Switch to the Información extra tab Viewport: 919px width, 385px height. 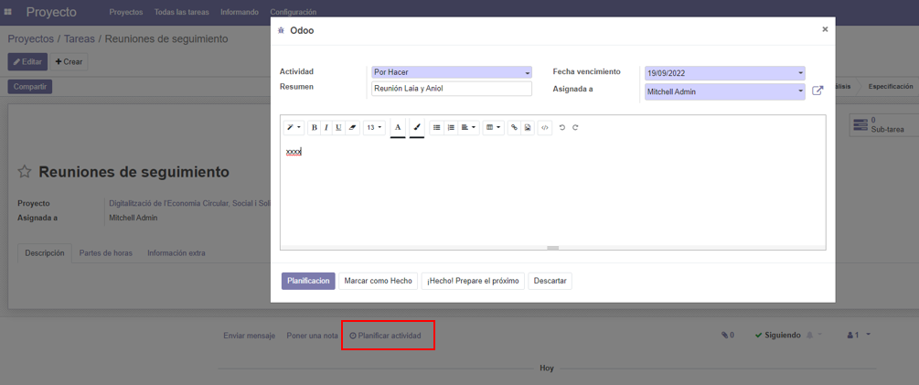pyautogui.click(x=176, y=253)
